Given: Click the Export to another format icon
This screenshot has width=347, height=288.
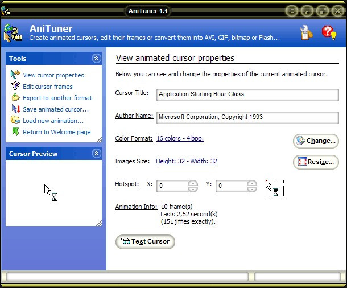Looking at the screenshot, I should (x=15, y=97).
